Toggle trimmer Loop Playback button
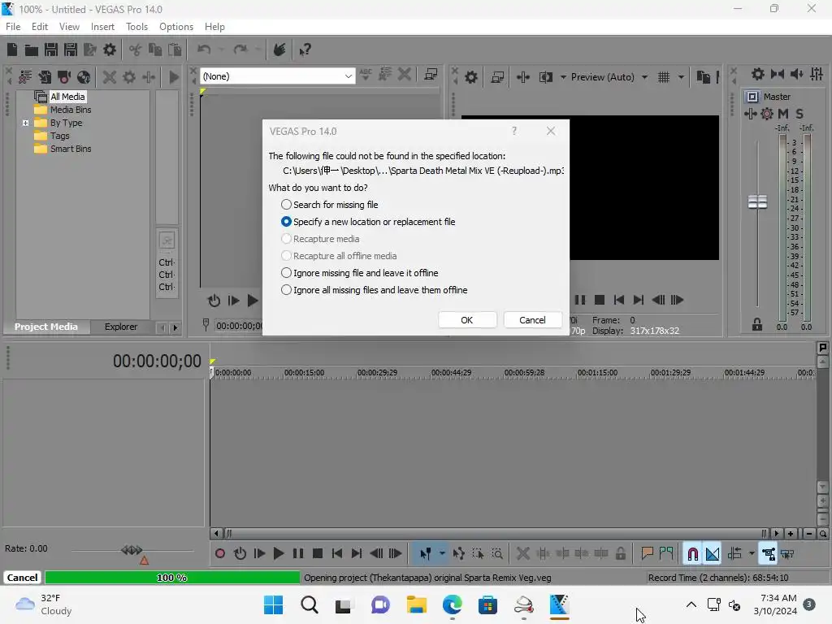832x624 pixels. click(x=214, y=301)
